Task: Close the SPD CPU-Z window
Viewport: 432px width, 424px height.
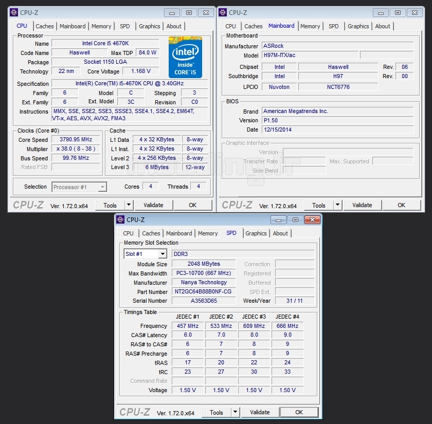Action: point(312,220)
